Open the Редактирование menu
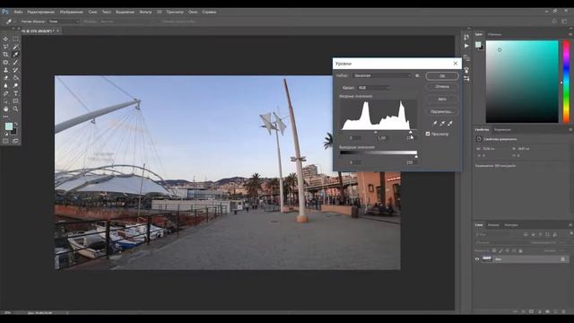This screenshot has width=574, height=323. (x=40, y=12)
